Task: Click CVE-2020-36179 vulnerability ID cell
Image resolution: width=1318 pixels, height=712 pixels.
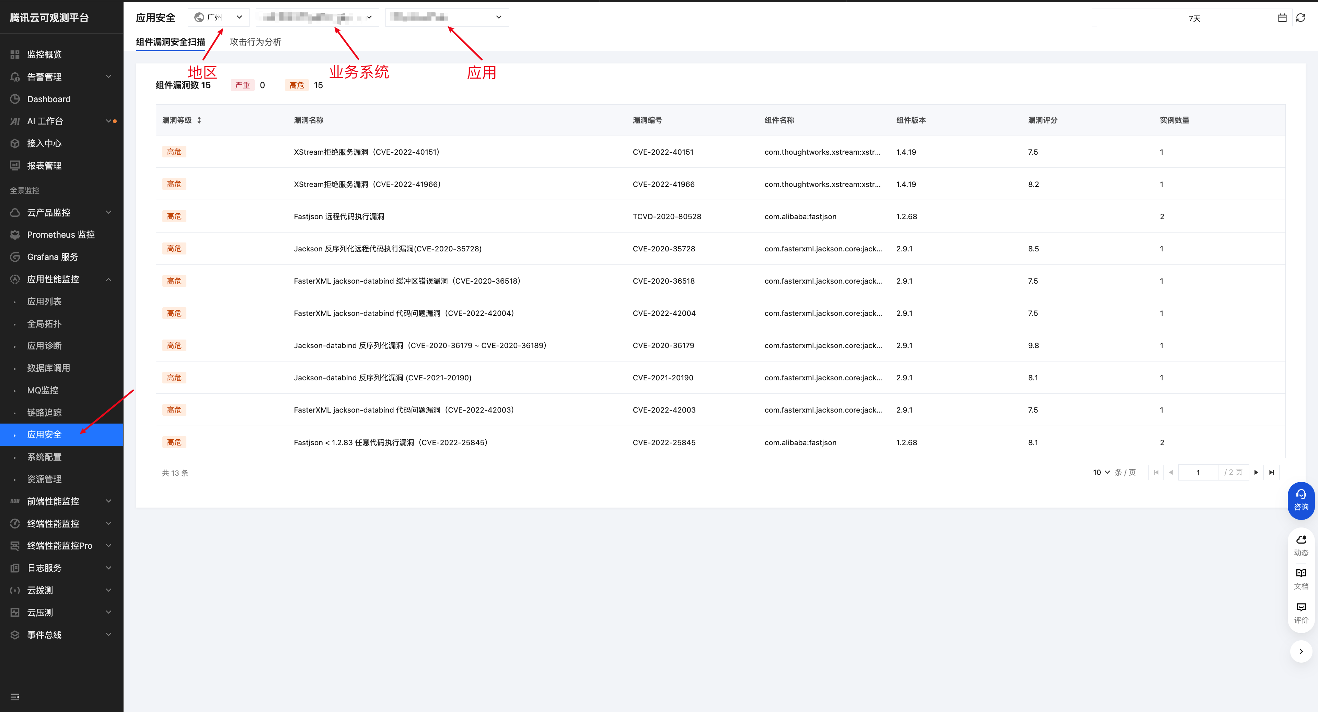Action: (x=663, y=345)
